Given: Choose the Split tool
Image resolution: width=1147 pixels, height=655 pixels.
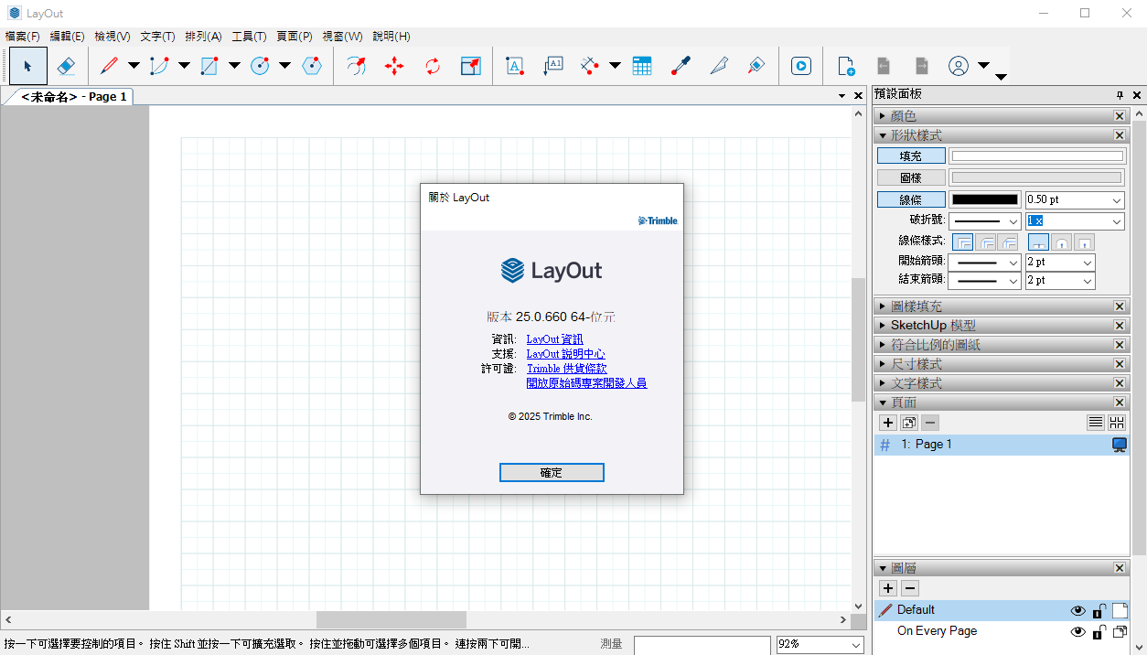Looking at the screenshot, I should tap(719, 66).
